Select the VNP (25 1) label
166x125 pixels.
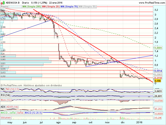15,7
